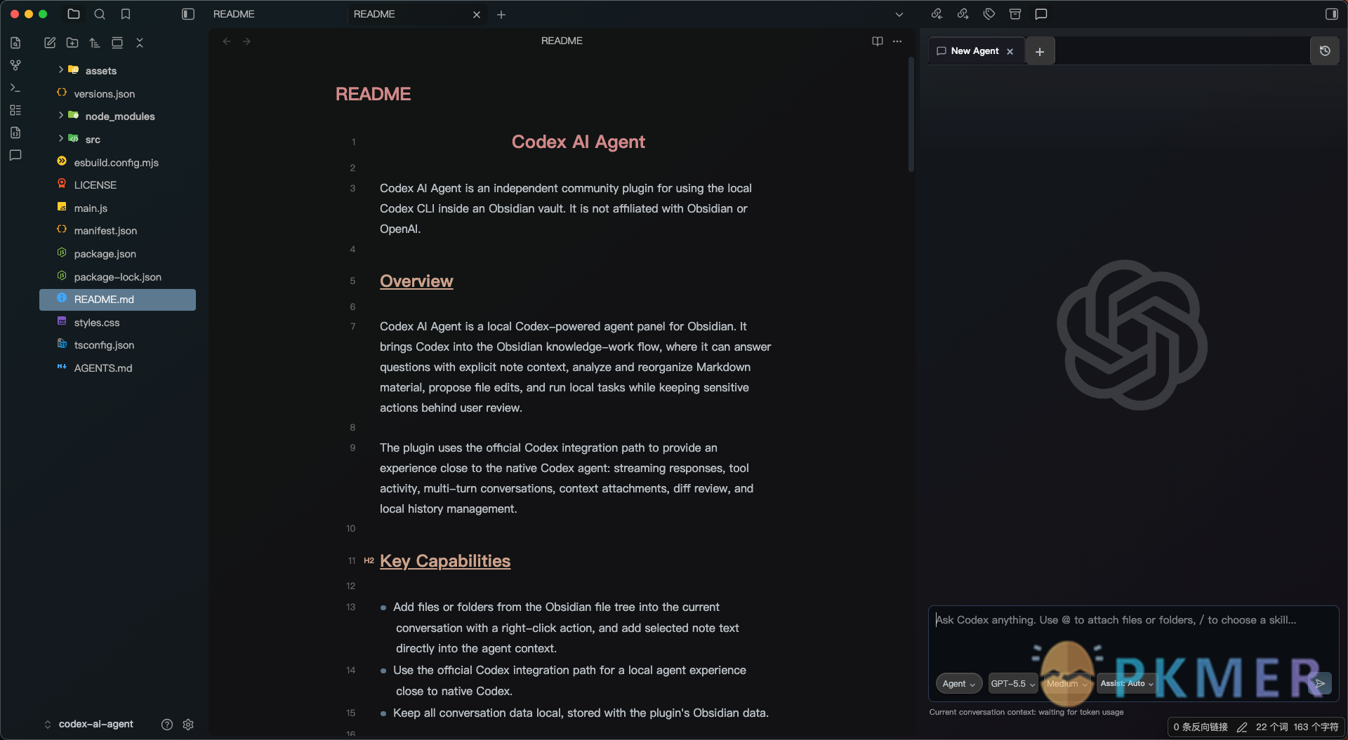Open note more options menu
The height and width of the screenshot is (740, 1348).
tap(897, 41)
